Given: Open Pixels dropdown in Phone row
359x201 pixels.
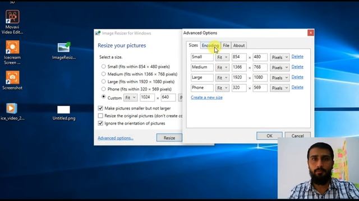Looking at the screenshot, I should click(x=279, y=88).
